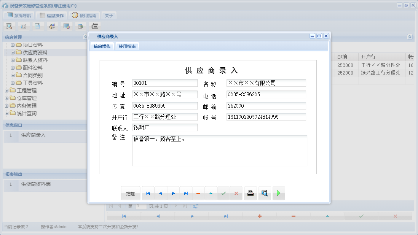Click inside the 备注 remarks text area
The height and width of the screenshot is (235, 418).
(x=219, y=150)
